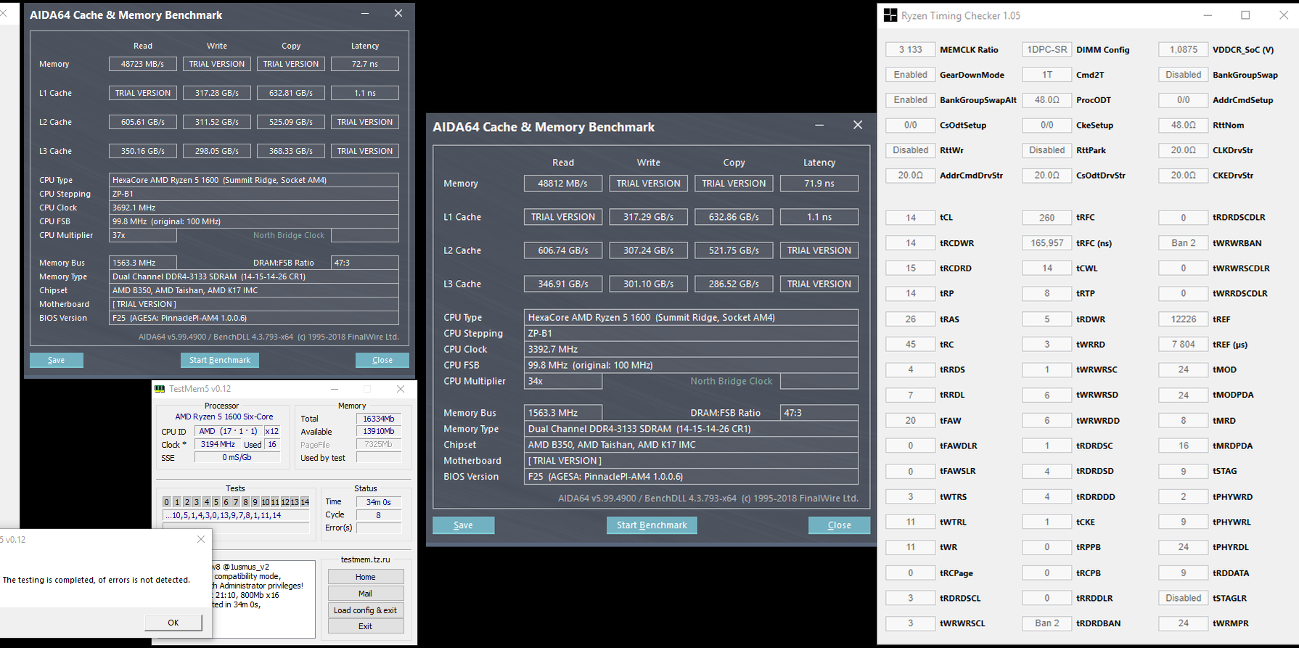Viewport: 1299px width, 648px height.
Task: Maximize the Ryzen Timing Checker window
Action: (x=1245, y=15)
